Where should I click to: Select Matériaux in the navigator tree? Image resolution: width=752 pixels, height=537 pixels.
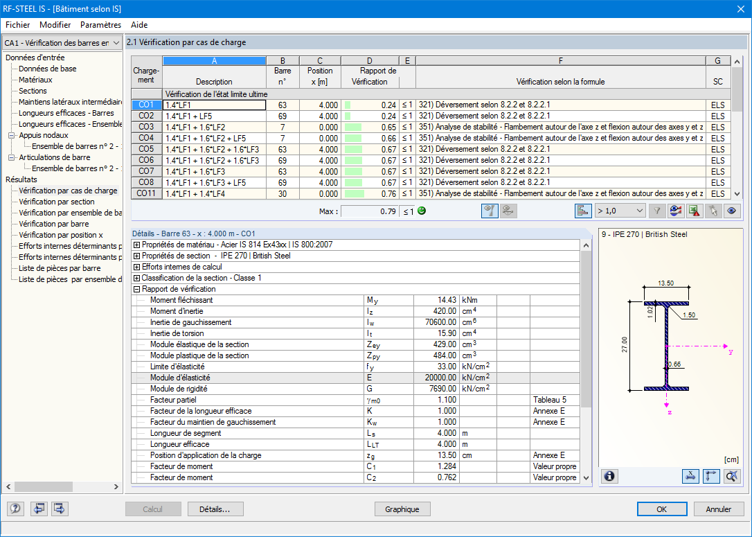pyautogui.click(x=35, y=80)
